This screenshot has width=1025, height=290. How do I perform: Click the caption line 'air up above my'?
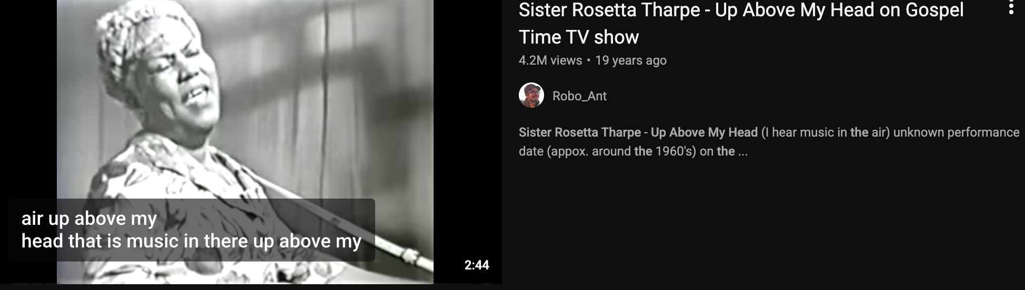89,218
